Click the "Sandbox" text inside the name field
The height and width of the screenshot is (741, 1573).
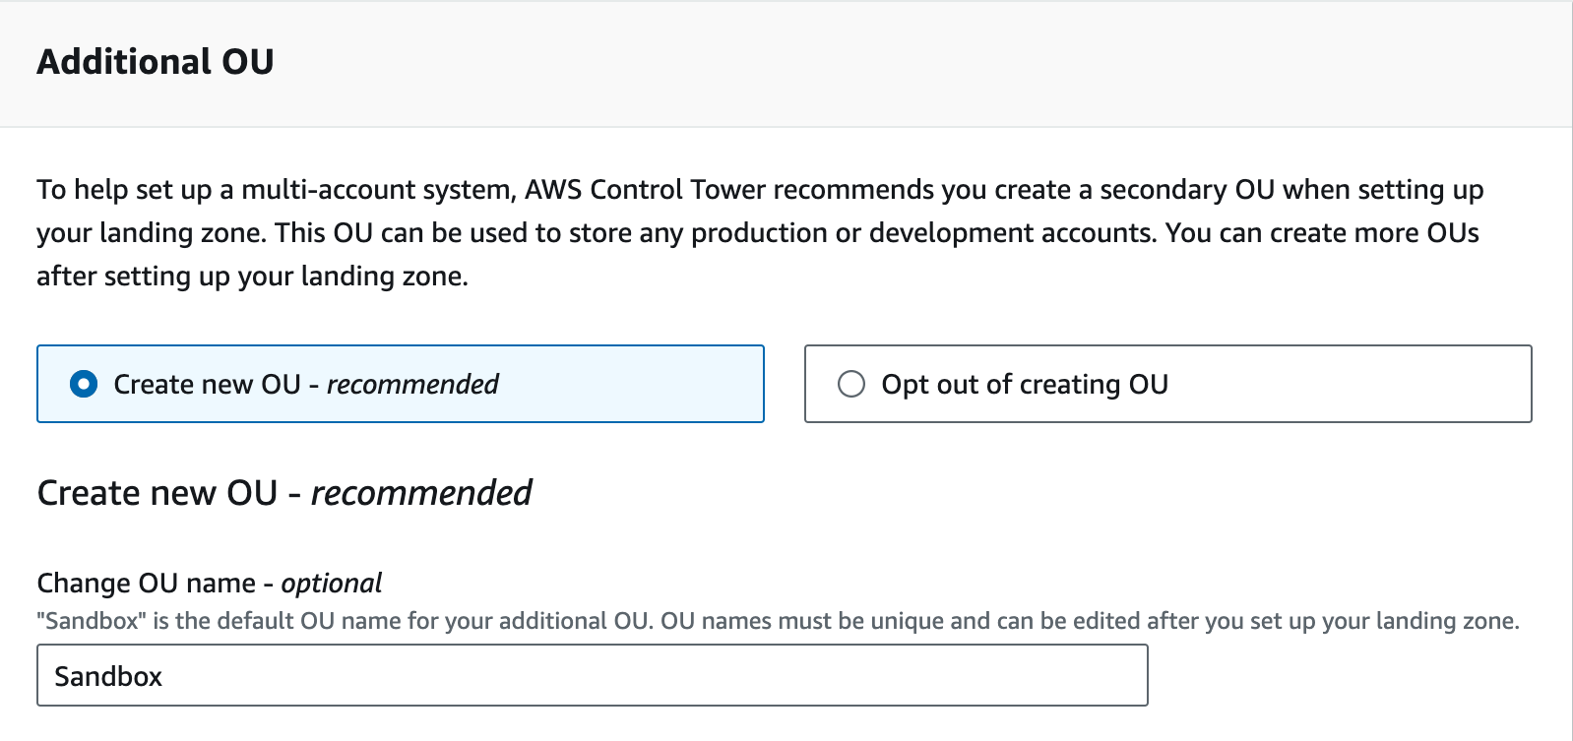pos(108,676)
